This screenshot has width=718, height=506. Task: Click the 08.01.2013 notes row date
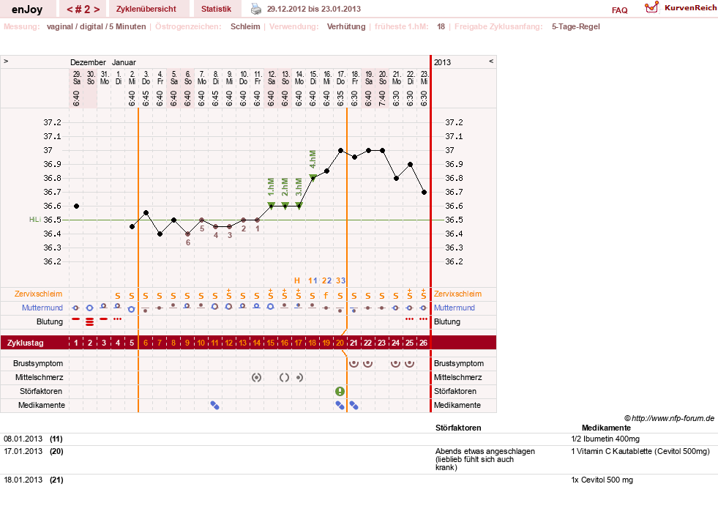(23, 439)
